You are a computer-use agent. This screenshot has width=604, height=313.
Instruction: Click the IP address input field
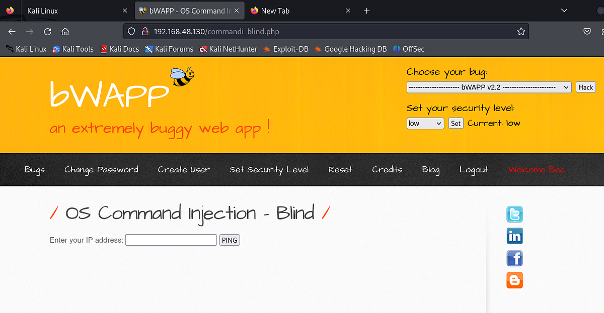(171, 240)
